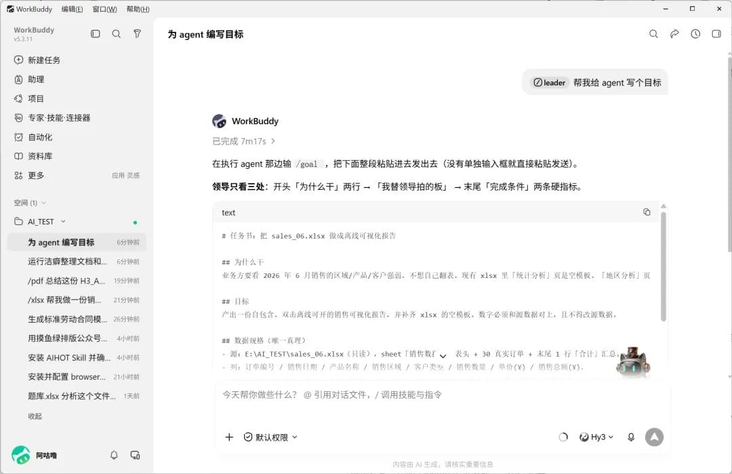
Task: Click the send arrow button
Action: point(654,437)
